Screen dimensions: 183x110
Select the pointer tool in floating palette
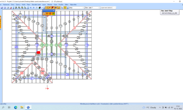coord(44,14)
